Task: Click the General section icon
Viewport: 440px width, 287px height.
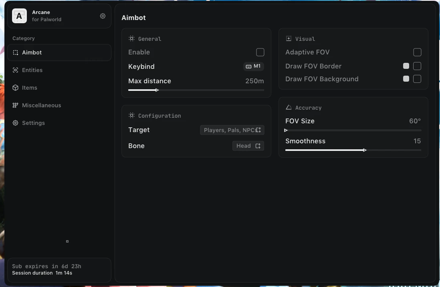Action: [x=131, y=38]
